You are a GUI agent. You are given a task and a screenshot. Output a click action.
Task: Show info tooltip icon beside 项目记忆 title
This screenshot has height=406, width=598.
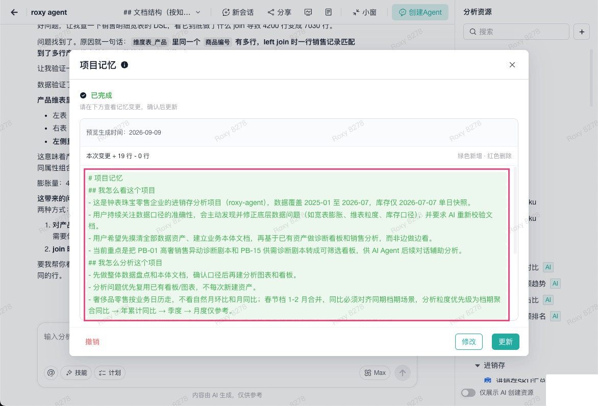click(x=124, y=65)
